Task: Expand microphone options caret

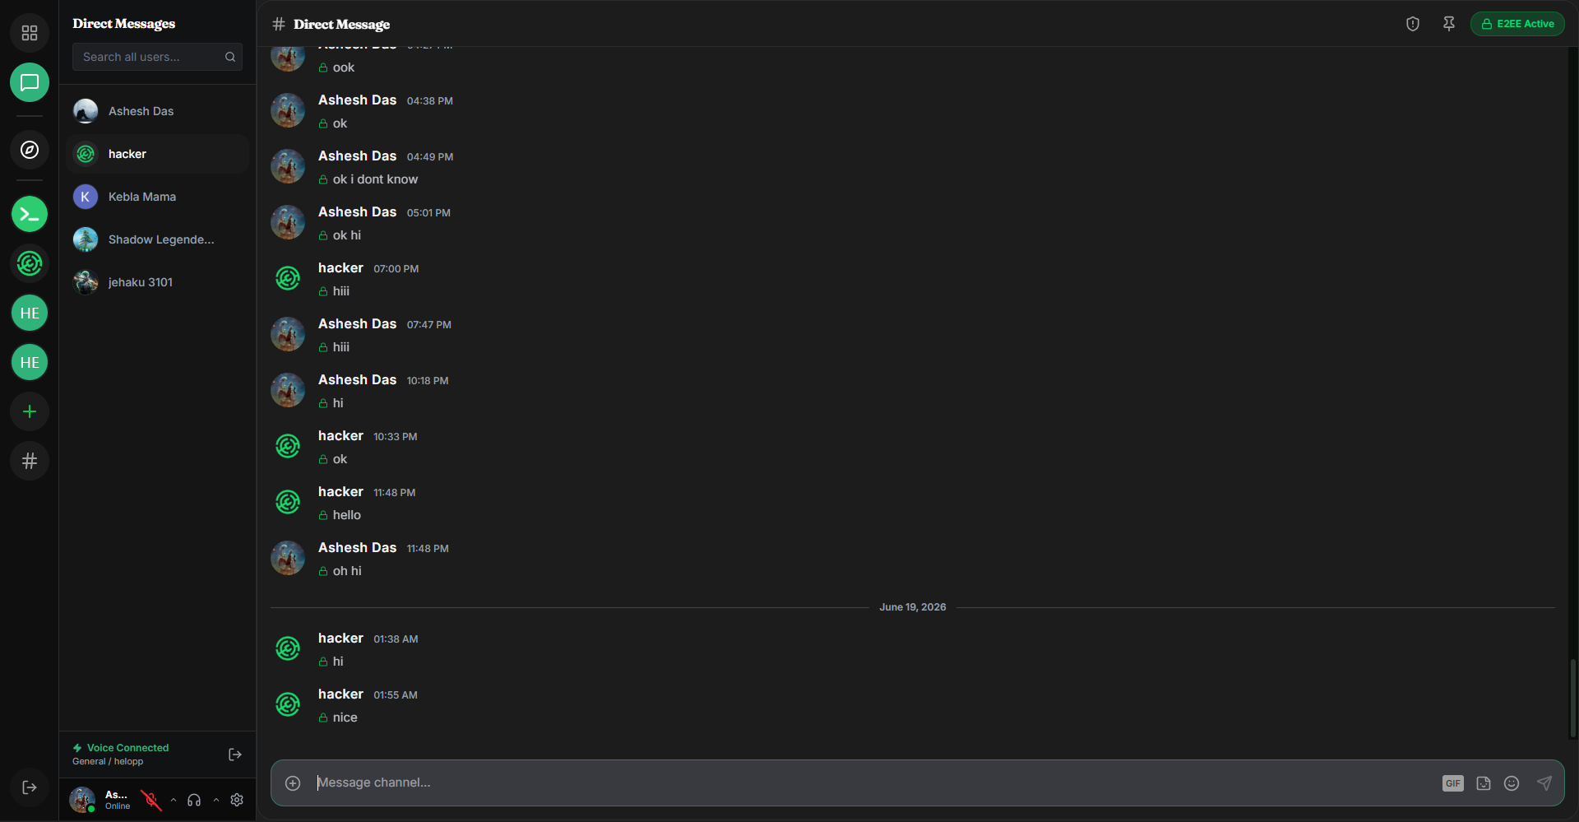Action: [174, 800]
